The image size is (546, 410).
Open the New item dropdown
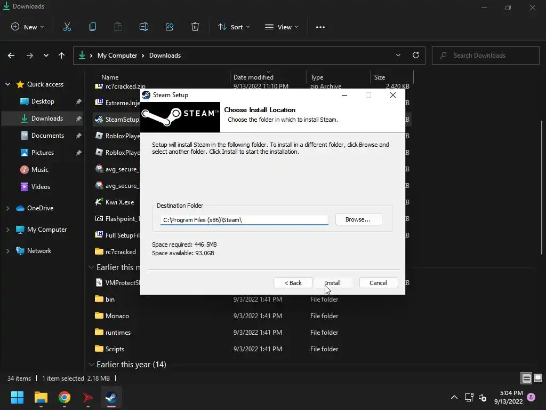28,27
